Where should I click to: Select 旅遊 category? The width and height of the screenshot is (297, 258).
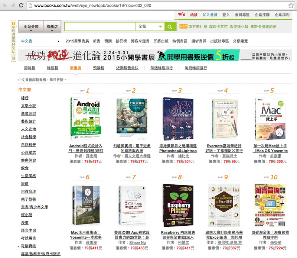[x=25, y=184]
